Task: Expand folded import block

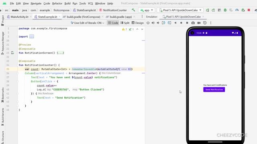Action: 32,36
